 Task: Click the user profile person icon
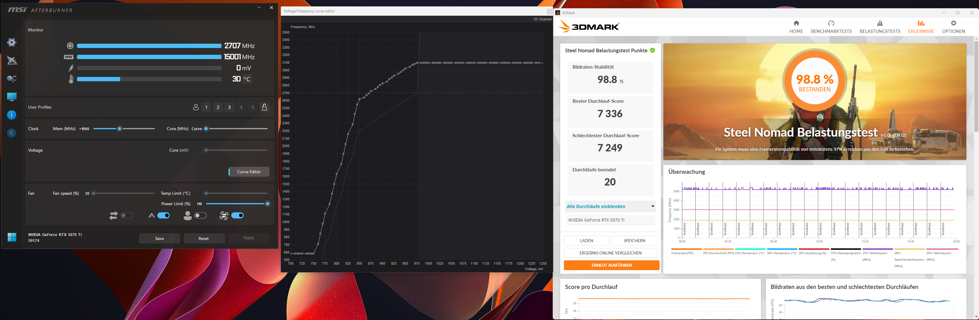point(196,107)
